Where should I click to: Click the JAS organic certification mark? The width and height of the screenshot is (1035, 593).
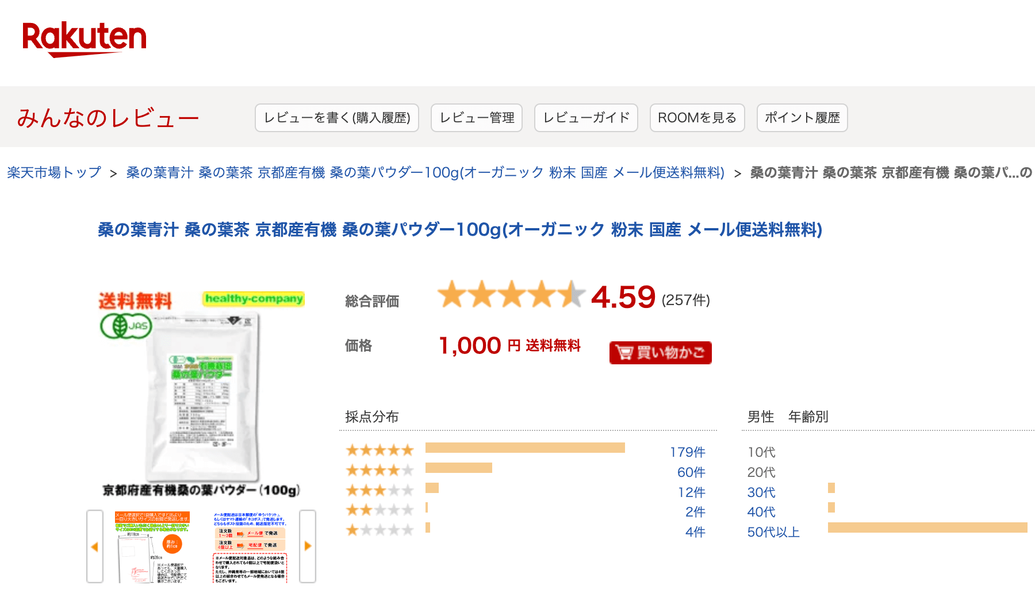pyautogui.click(x=126, y=326)
